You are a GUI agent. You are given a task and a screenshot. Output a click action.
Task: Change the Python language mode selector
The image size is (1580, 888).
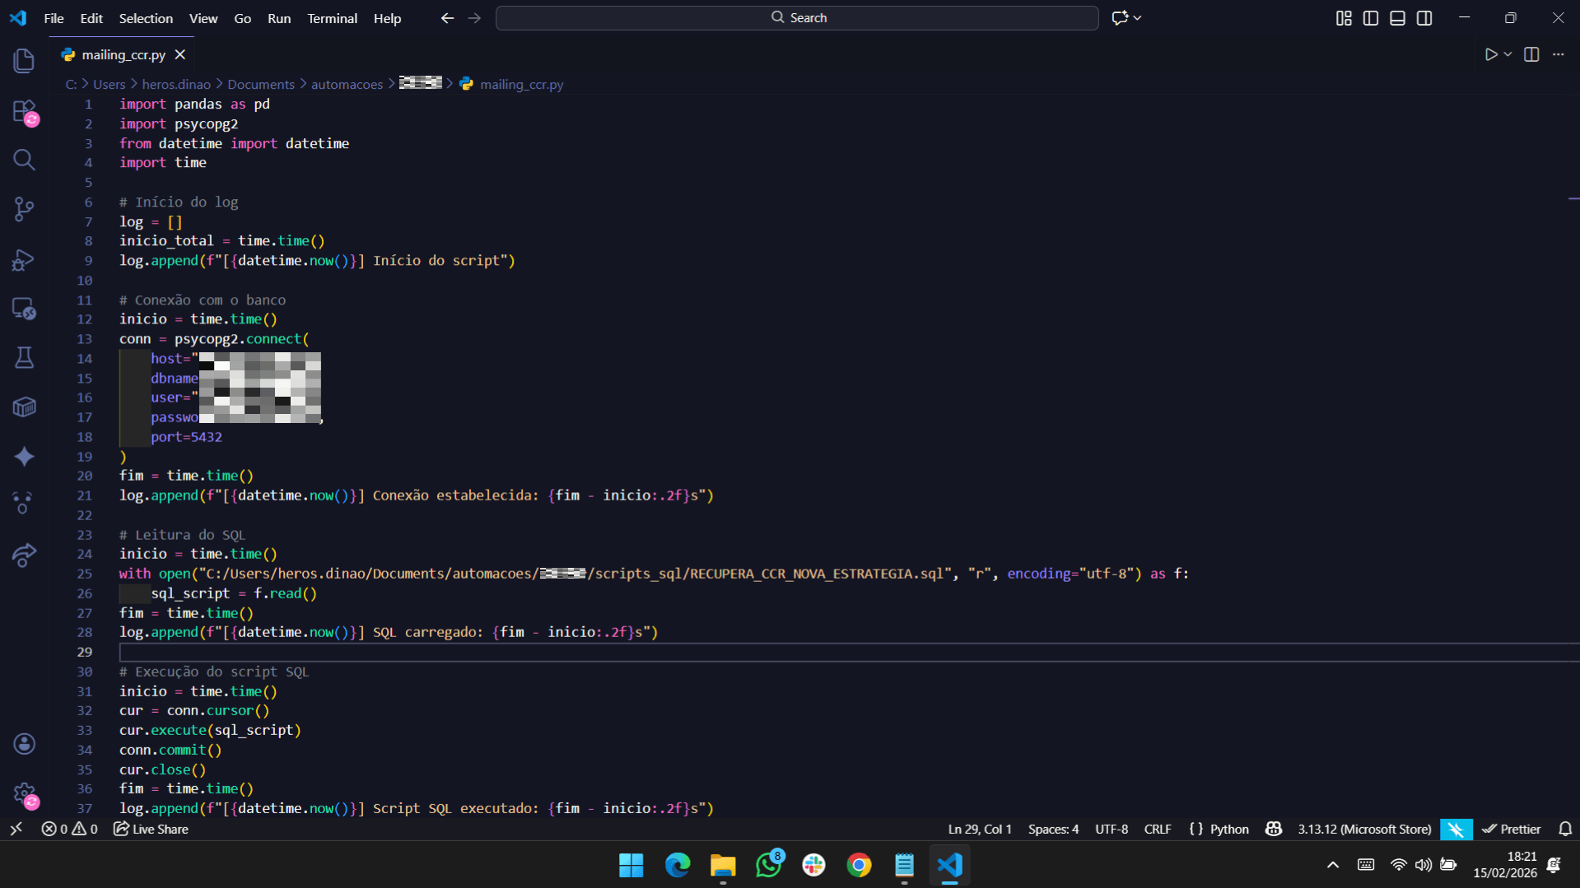pos(1229,830)
